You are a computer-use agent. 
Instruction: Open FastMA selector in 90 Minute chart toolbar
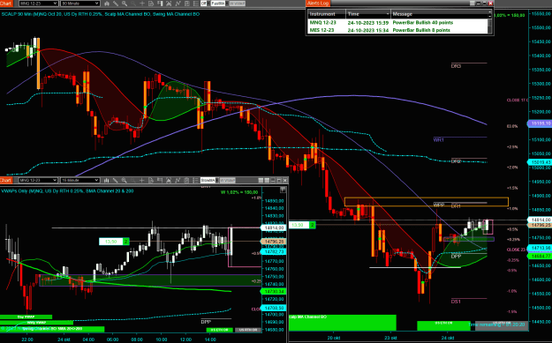click(x=220, y=4)
